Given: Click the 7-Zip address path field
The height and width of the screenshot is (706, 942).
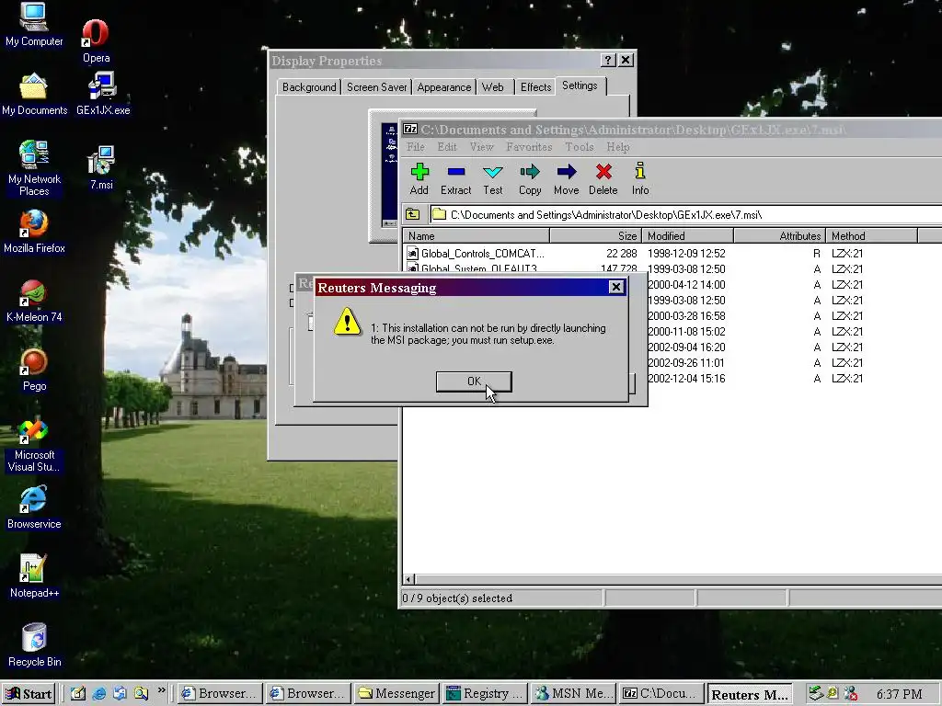Looking at the screenshot, I should [685, 215].
